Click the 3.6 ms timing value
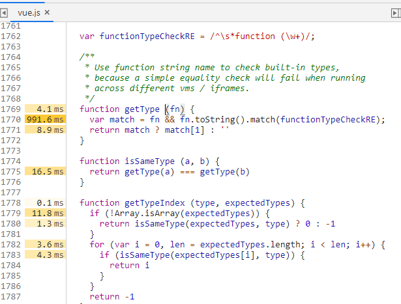Viewport: 401px width, 304px height. (x=45, y=245)
